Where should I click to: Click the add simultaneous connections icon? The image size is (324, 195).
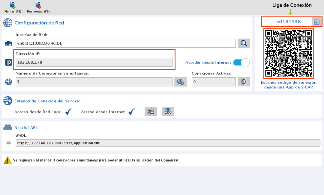[x=180, y=82]
